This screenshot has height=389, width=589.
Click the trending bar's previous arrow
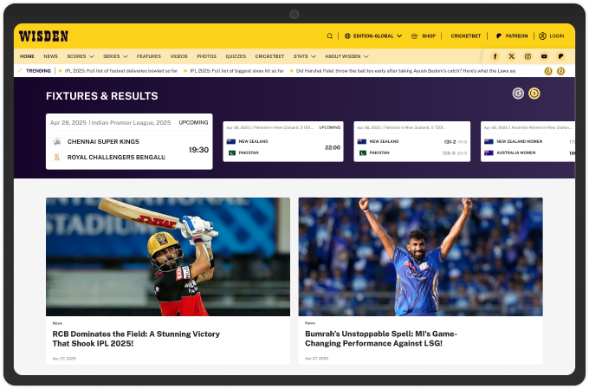click(x=548, y=71)
